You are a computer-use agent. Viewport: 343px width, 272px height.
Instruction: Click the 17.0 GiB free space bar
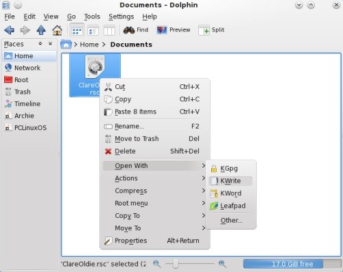click(x=292, y=264)
